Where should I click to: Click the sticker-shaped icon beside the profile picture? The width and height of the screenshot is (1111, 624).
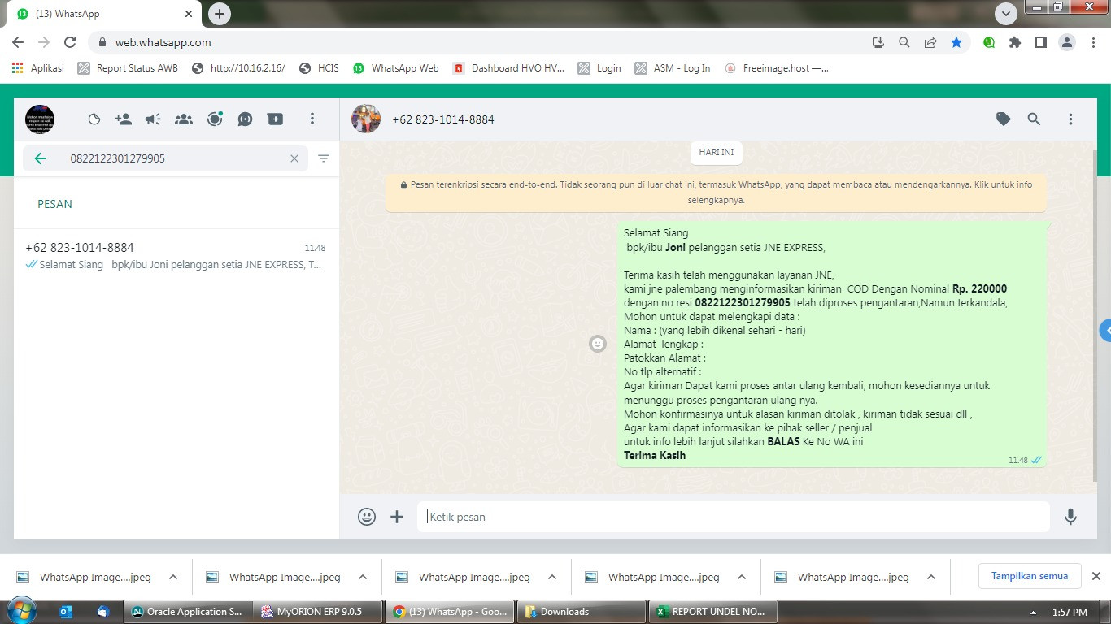point(94,119)
